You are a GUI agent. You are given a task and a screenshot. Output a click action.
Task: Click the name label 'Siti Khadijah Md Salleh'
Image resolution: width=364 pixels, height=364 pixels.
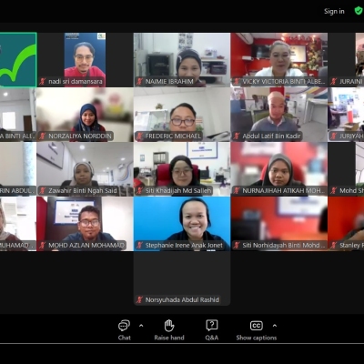tap(178, 190)
